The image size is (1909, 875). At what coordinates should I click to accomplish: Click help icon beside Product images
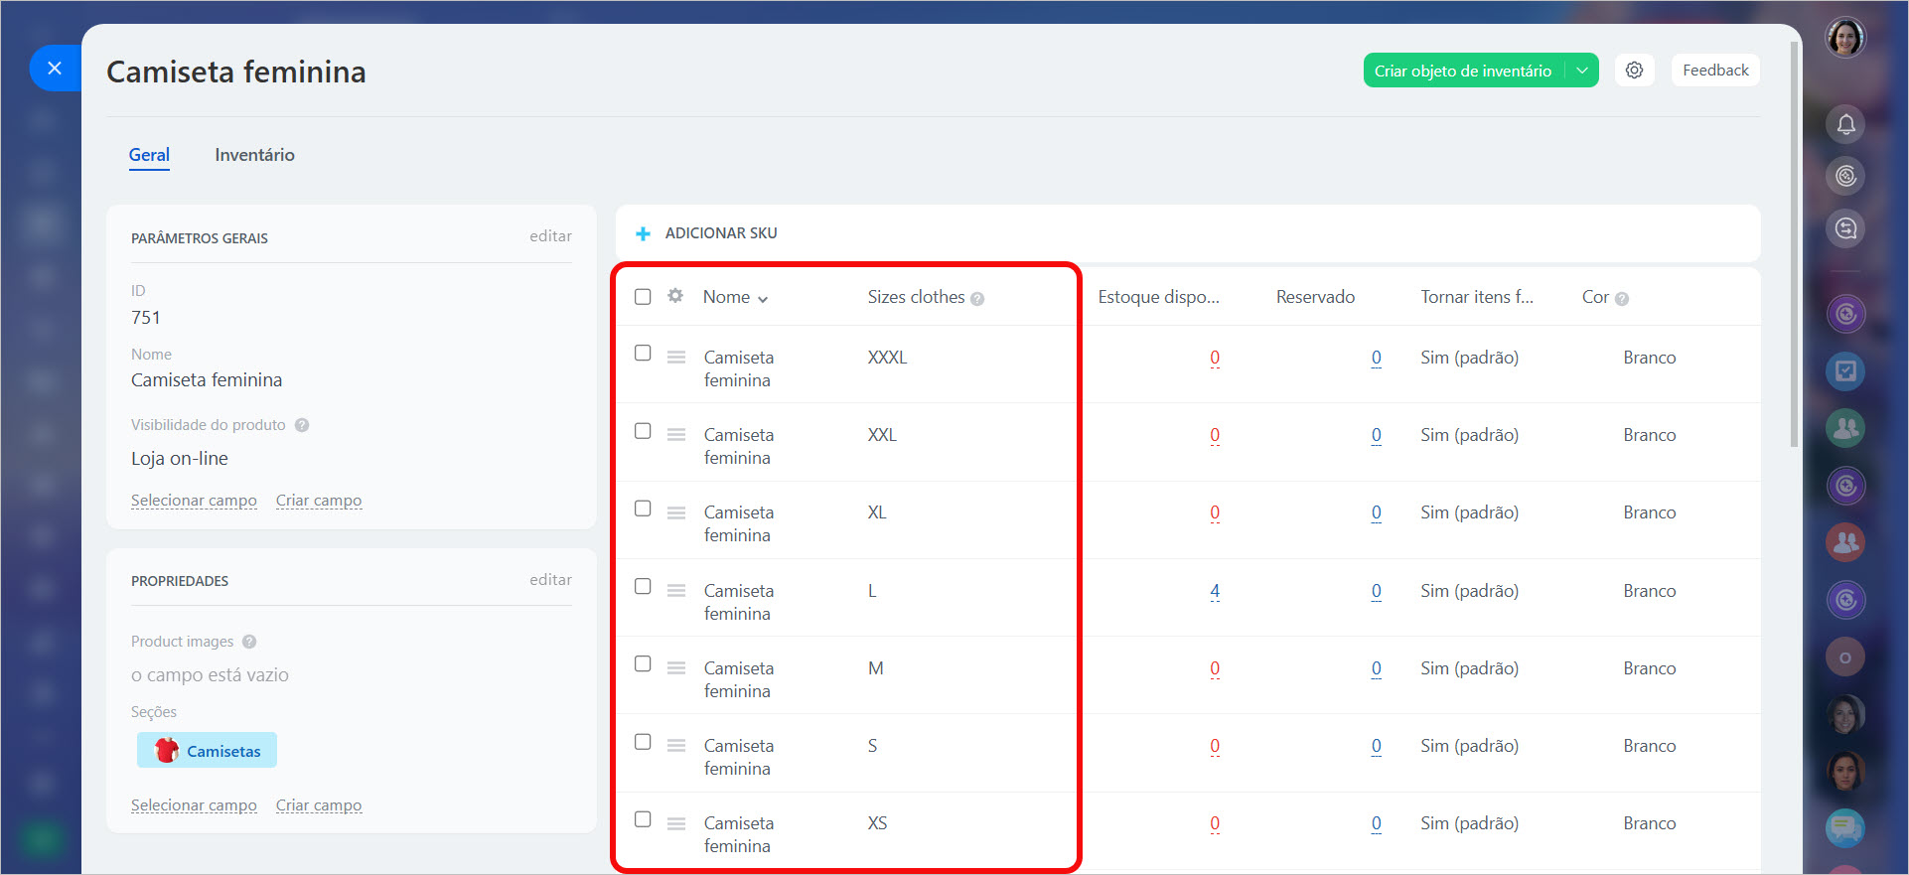click(x=249, y=642)
